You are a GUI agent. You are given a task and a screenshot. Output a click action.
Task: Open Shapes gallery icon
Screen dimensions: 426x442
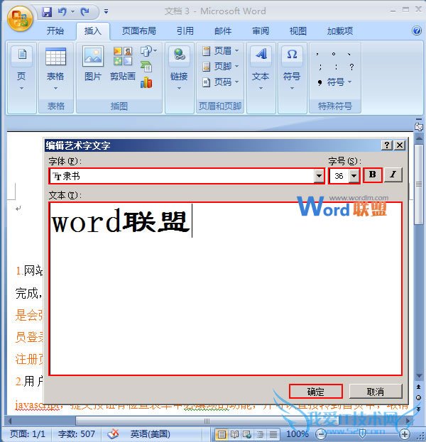[x=148, y=51]
